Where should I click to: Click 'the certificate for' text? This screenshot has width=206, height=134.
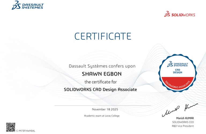coord(101,82)
